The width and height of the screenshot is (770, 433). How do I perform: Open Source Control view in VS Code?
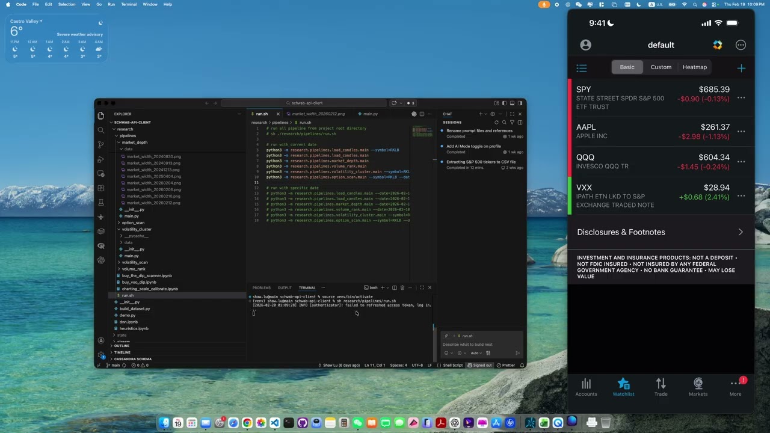pos(101,144)
